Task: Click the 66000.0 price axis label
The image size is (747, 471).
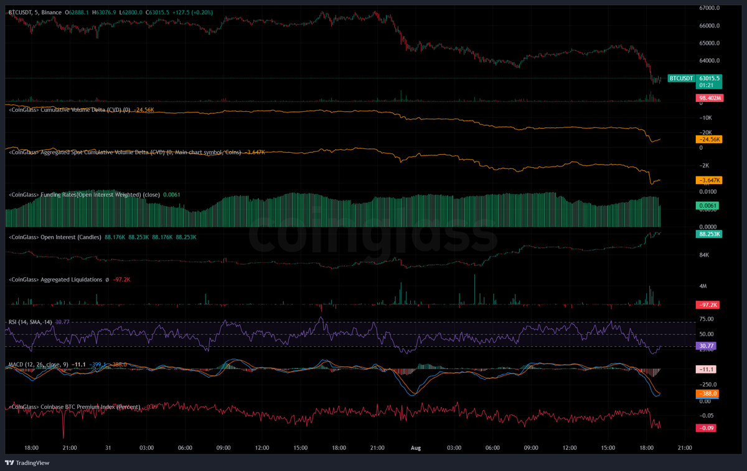Action: coord(710,26)
